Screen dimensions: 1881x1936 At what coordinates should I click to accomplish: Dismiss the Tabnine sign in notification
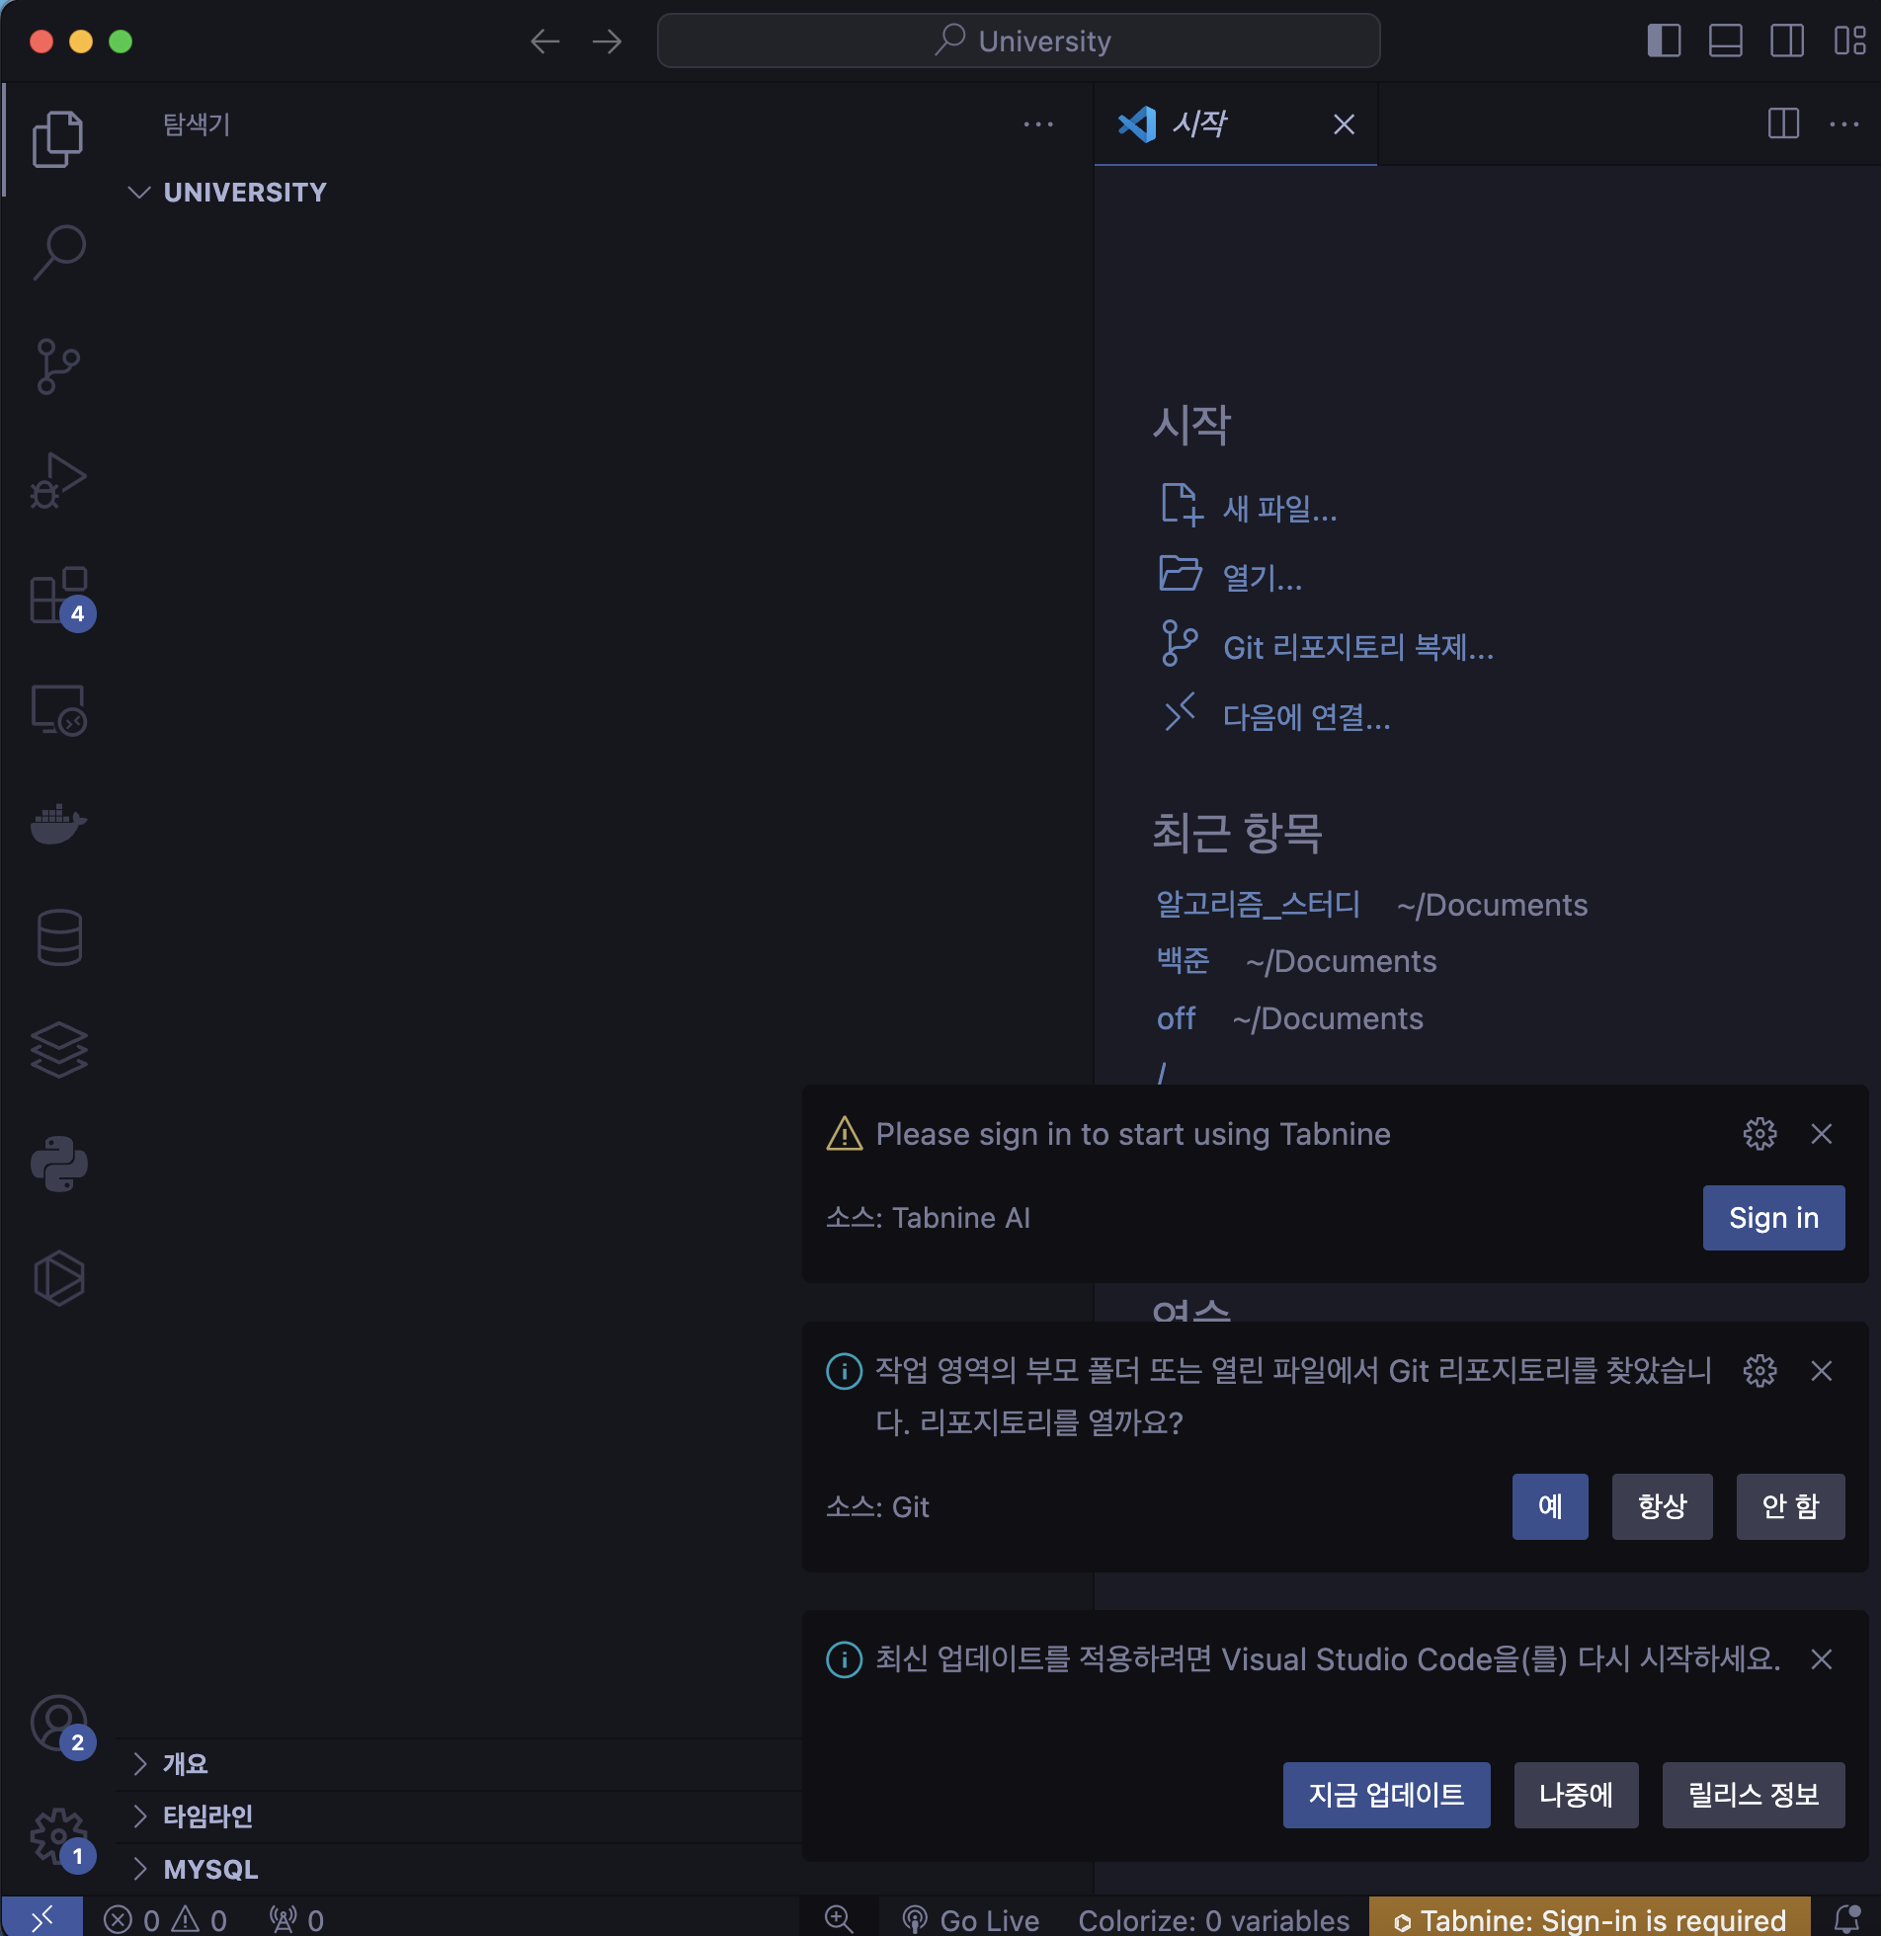coord(1822,1134)
